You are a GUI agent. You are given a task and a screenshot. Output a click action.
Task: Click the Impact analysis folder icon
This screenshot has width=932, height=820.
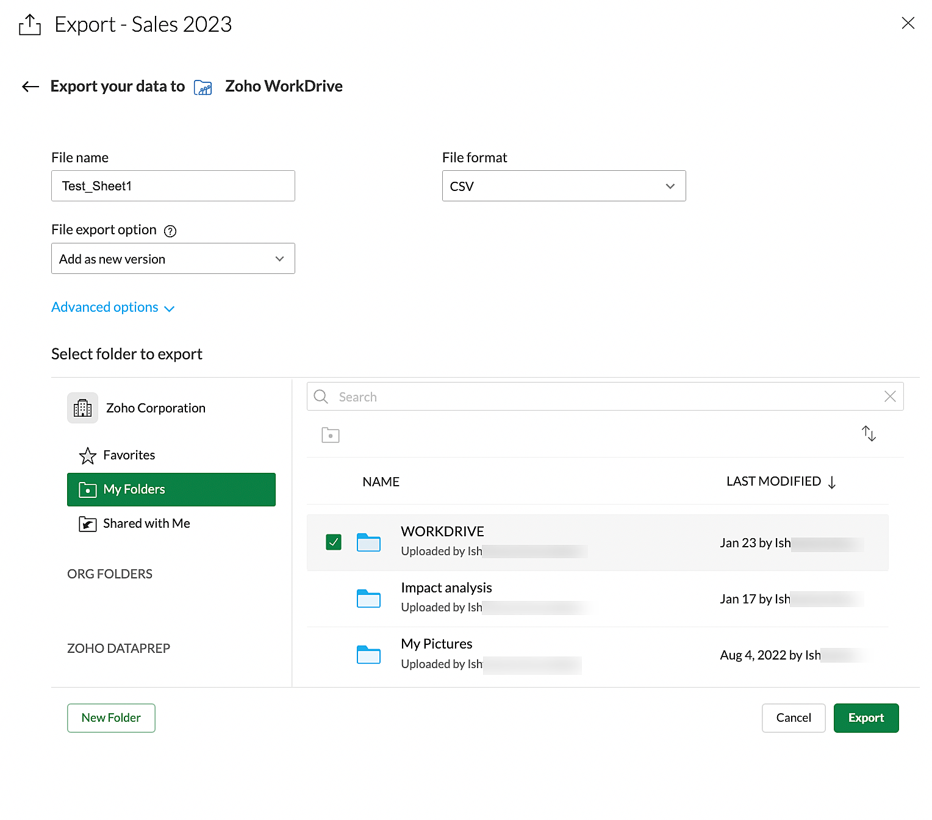tap(368, 599)
